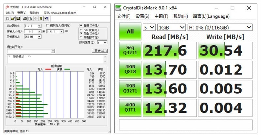
Task: Click the 4KiB Q32T1 write value 0.005
Action: pyautogui.click(x=225, y=89)
